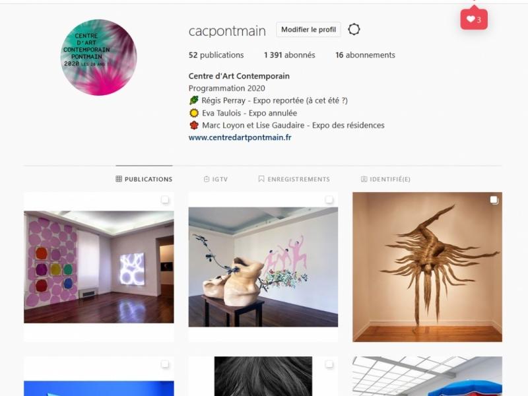The image size is (528, 396).
Task: Open the 1 391 abonnés followers list
Action: (290, 55)
